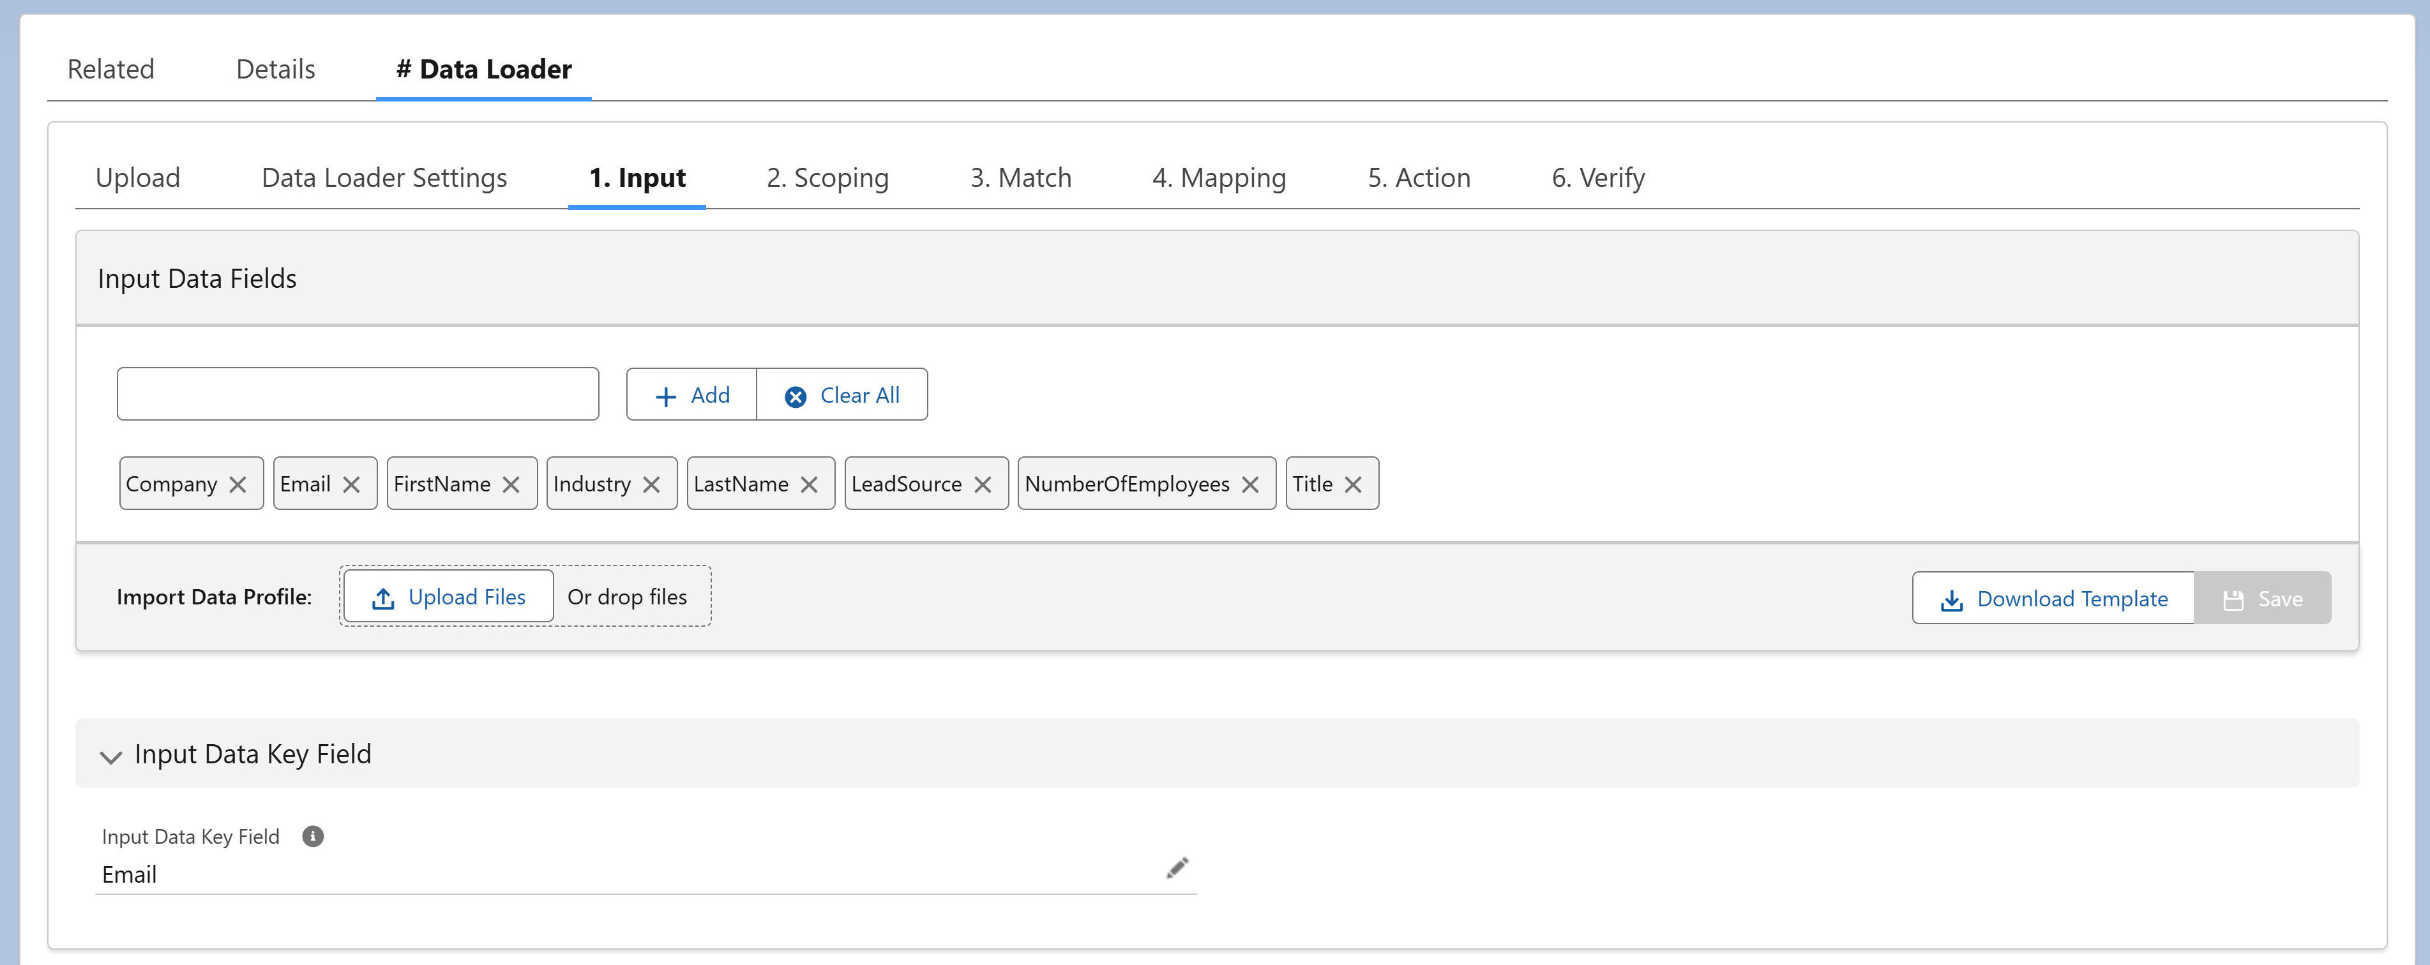Screen dimensions: 2430x965
Task: Switch to the Related tab
Action: pyautogui.click(x=110, y=70)
